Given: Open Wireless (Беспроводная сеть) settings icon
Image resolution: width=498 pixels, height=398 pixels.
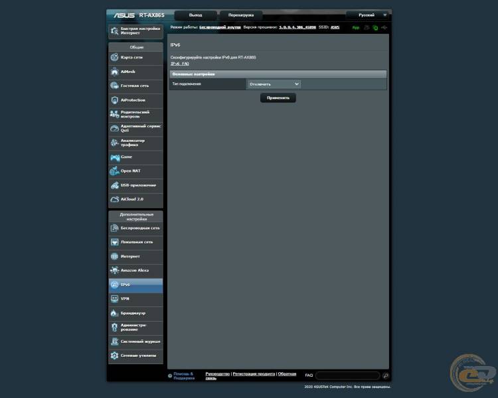Looking at the screenshot, I should [114, 228].
